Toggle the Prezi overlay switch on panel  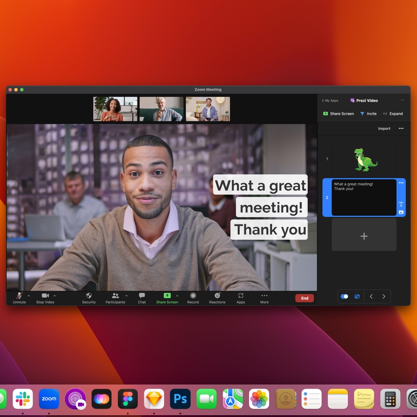coord(344,297)
